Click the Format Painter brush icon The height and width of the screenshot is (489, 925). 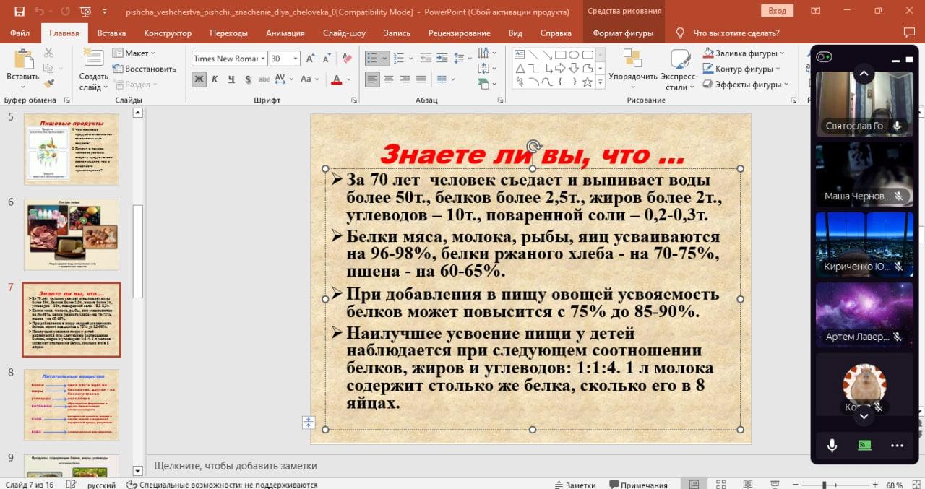(x=49, y=85)
